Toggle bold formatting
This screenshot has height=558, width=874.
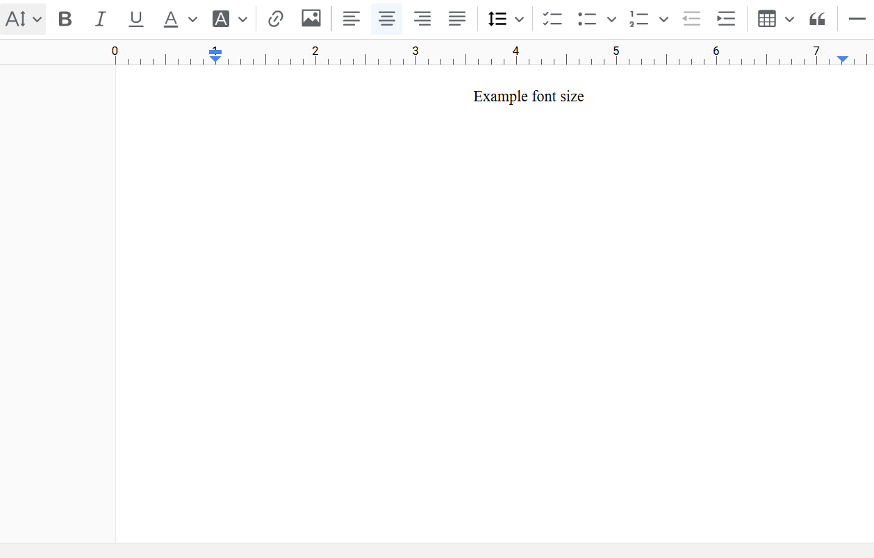[65, 19]
